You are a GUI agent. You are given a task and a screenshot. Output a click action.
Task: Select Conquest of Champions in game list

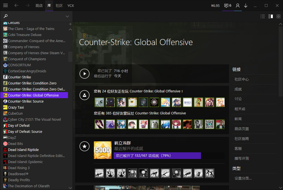tap(34, 59)
